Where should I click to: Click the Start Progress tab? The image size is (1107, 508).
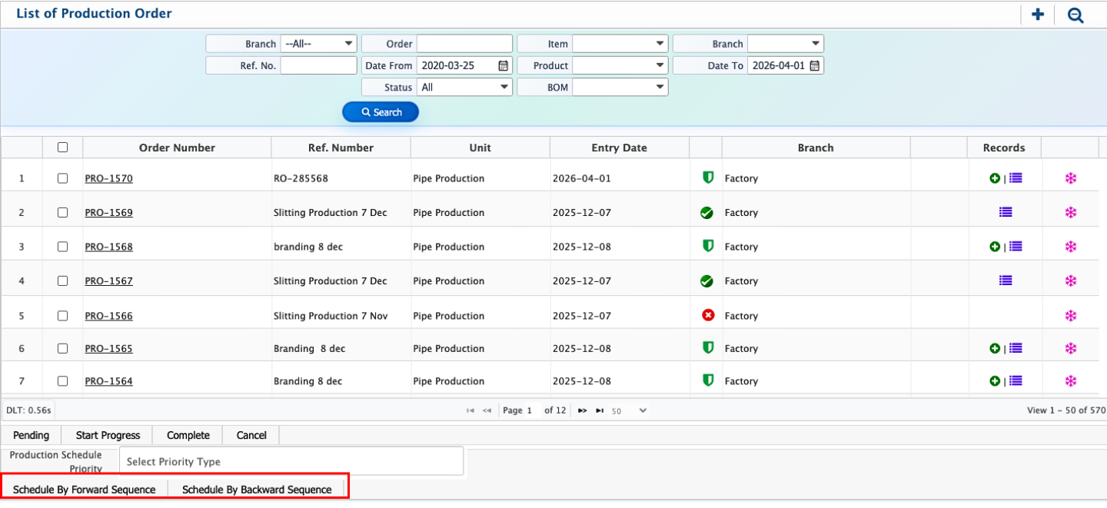point(108,436)
